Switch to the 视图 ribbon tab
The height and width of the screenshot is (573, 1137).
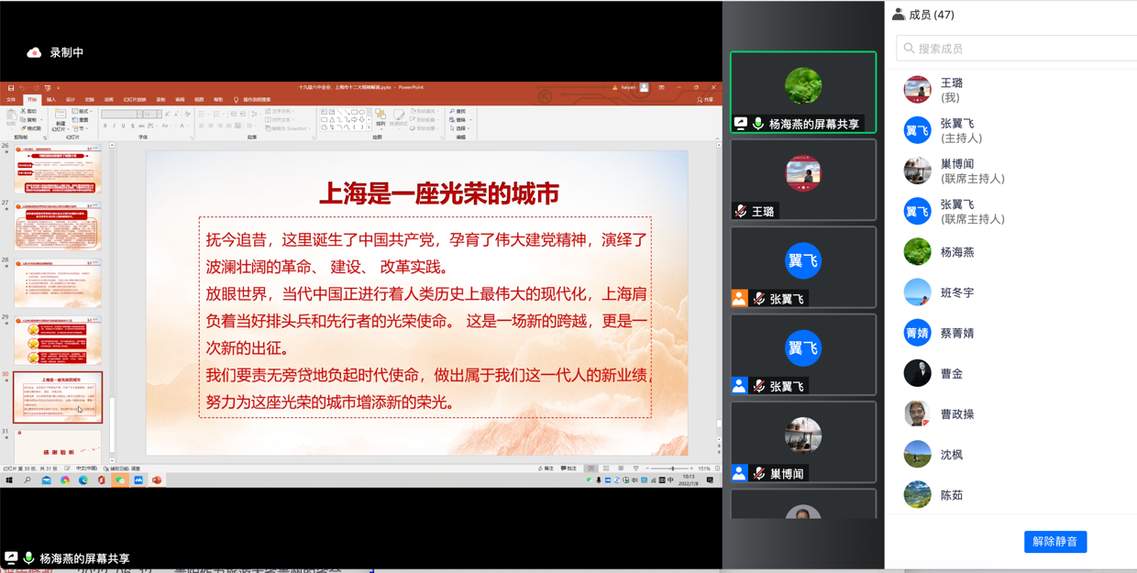199,100
